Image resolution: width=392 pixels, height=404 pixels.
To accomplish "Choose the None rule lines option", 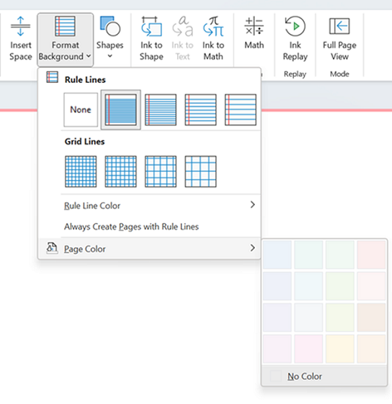I will [81, 110].
